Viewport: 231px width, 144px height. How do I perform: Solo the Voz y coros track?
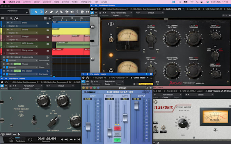click(x=12, y=50)
